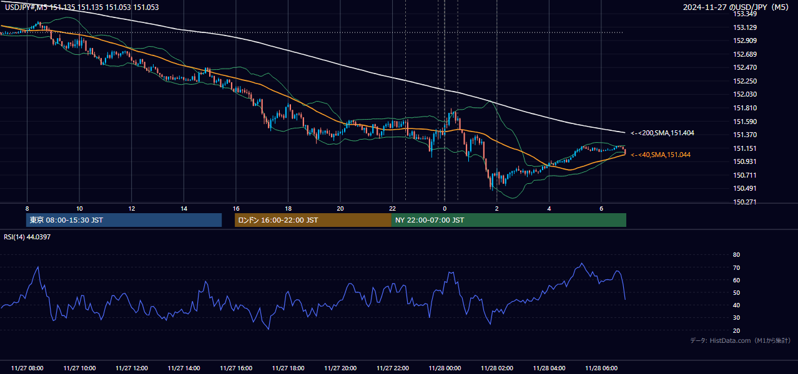
Task: Click the 11/28 06:00 date label
Action: coord(601,368)
